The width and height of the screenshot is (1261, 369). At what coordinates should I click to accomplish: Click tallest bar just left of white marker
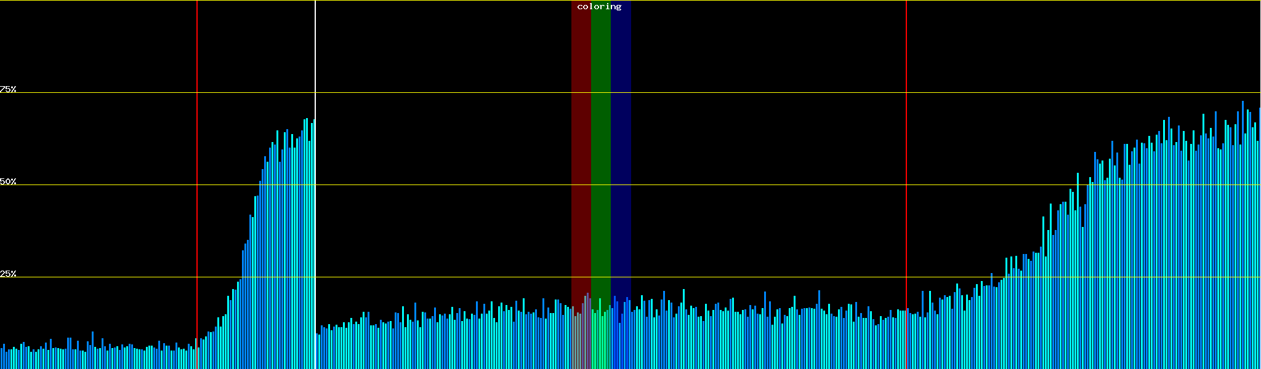(307, 246)
